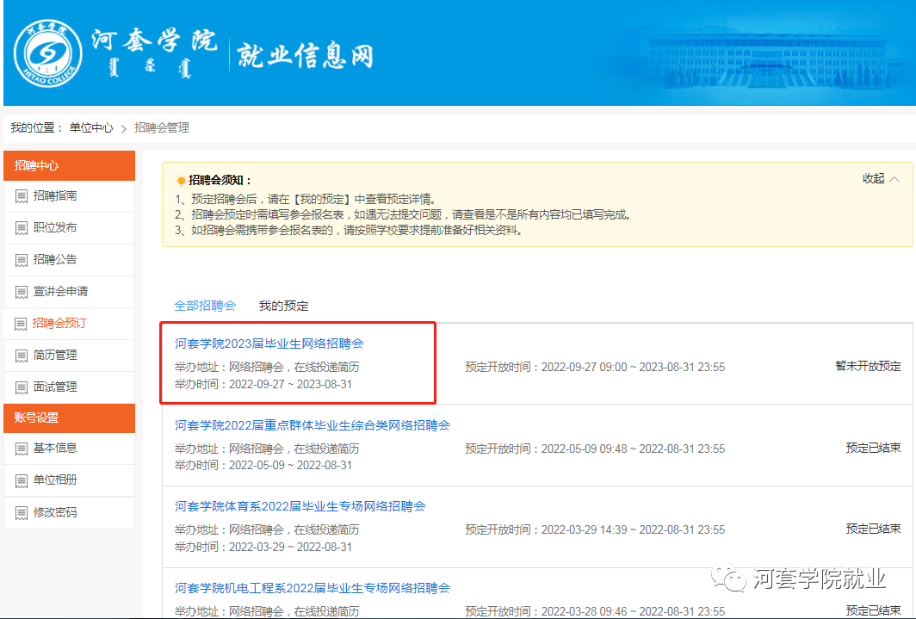Click 举办时间 2022-05-09 ~ 2022-08-31 text
916x619 pixels.
(x=263, y=466)
